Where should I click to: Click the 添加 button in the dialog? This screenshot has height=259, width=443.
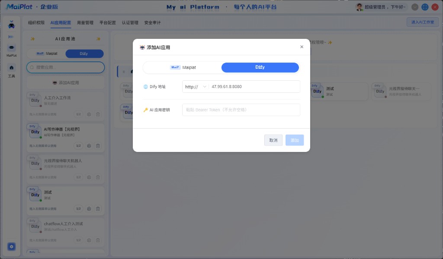(x=294, y=140)
